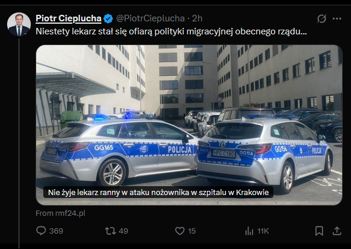Open the post via its 2h timestamp

pyautogui.click(x=197, y=18)
